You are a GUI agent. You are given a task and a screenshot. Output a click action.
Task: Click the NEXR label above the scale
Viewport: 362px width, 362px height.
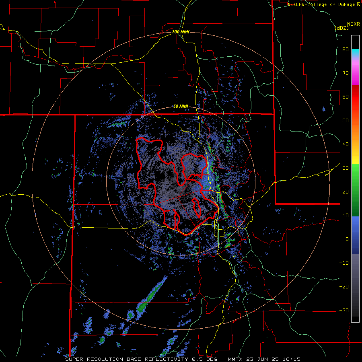pos(353,24)
